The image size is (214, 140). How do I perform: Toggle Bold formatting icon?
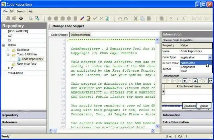point(171,19)
